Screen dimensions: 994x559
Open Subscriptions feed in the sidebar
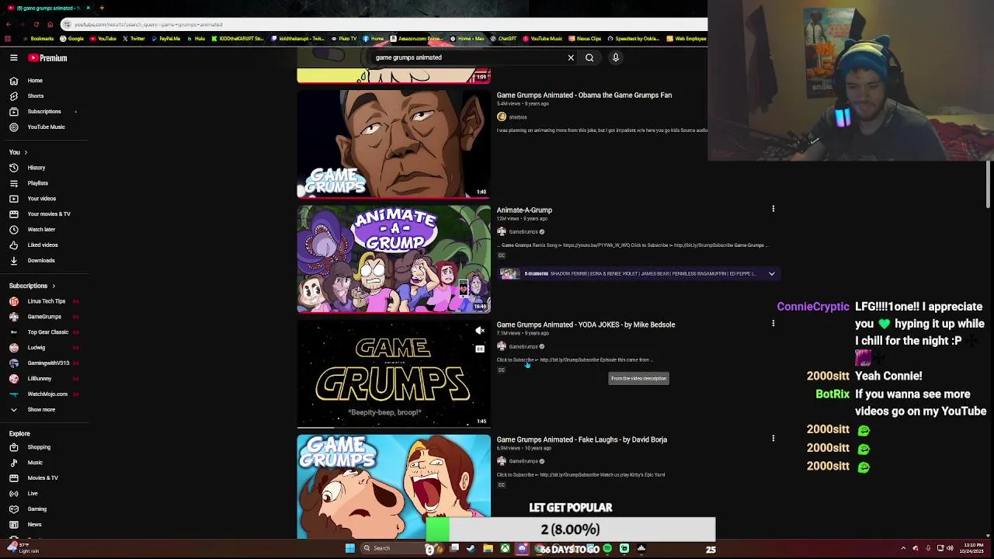click(44, 112)
